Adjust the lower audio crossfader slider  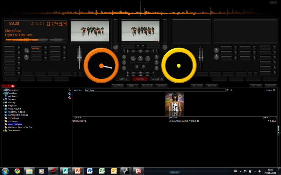click(x=140, y=73)
